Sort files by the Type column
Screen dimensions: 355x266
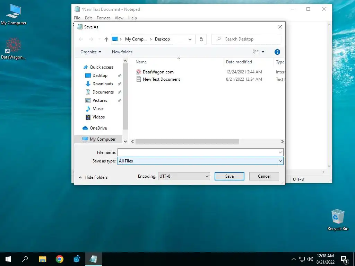(280, 62)
